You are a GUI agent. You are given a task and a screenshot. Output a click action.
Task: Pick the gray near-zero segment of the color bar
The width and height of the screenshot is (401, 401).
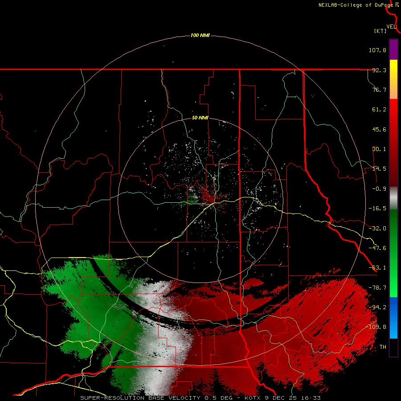[x=393, y=198]
